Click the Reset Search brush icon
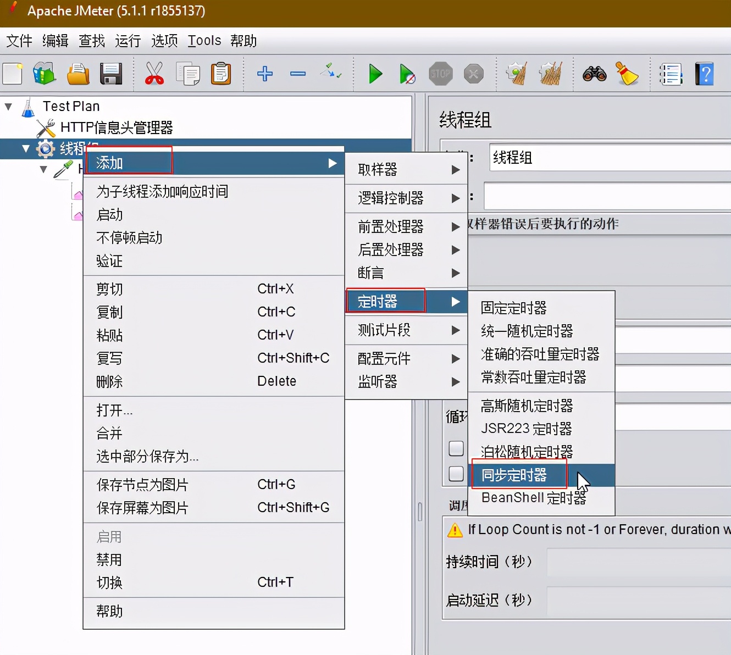731x655 pixels. click(627, 74)
